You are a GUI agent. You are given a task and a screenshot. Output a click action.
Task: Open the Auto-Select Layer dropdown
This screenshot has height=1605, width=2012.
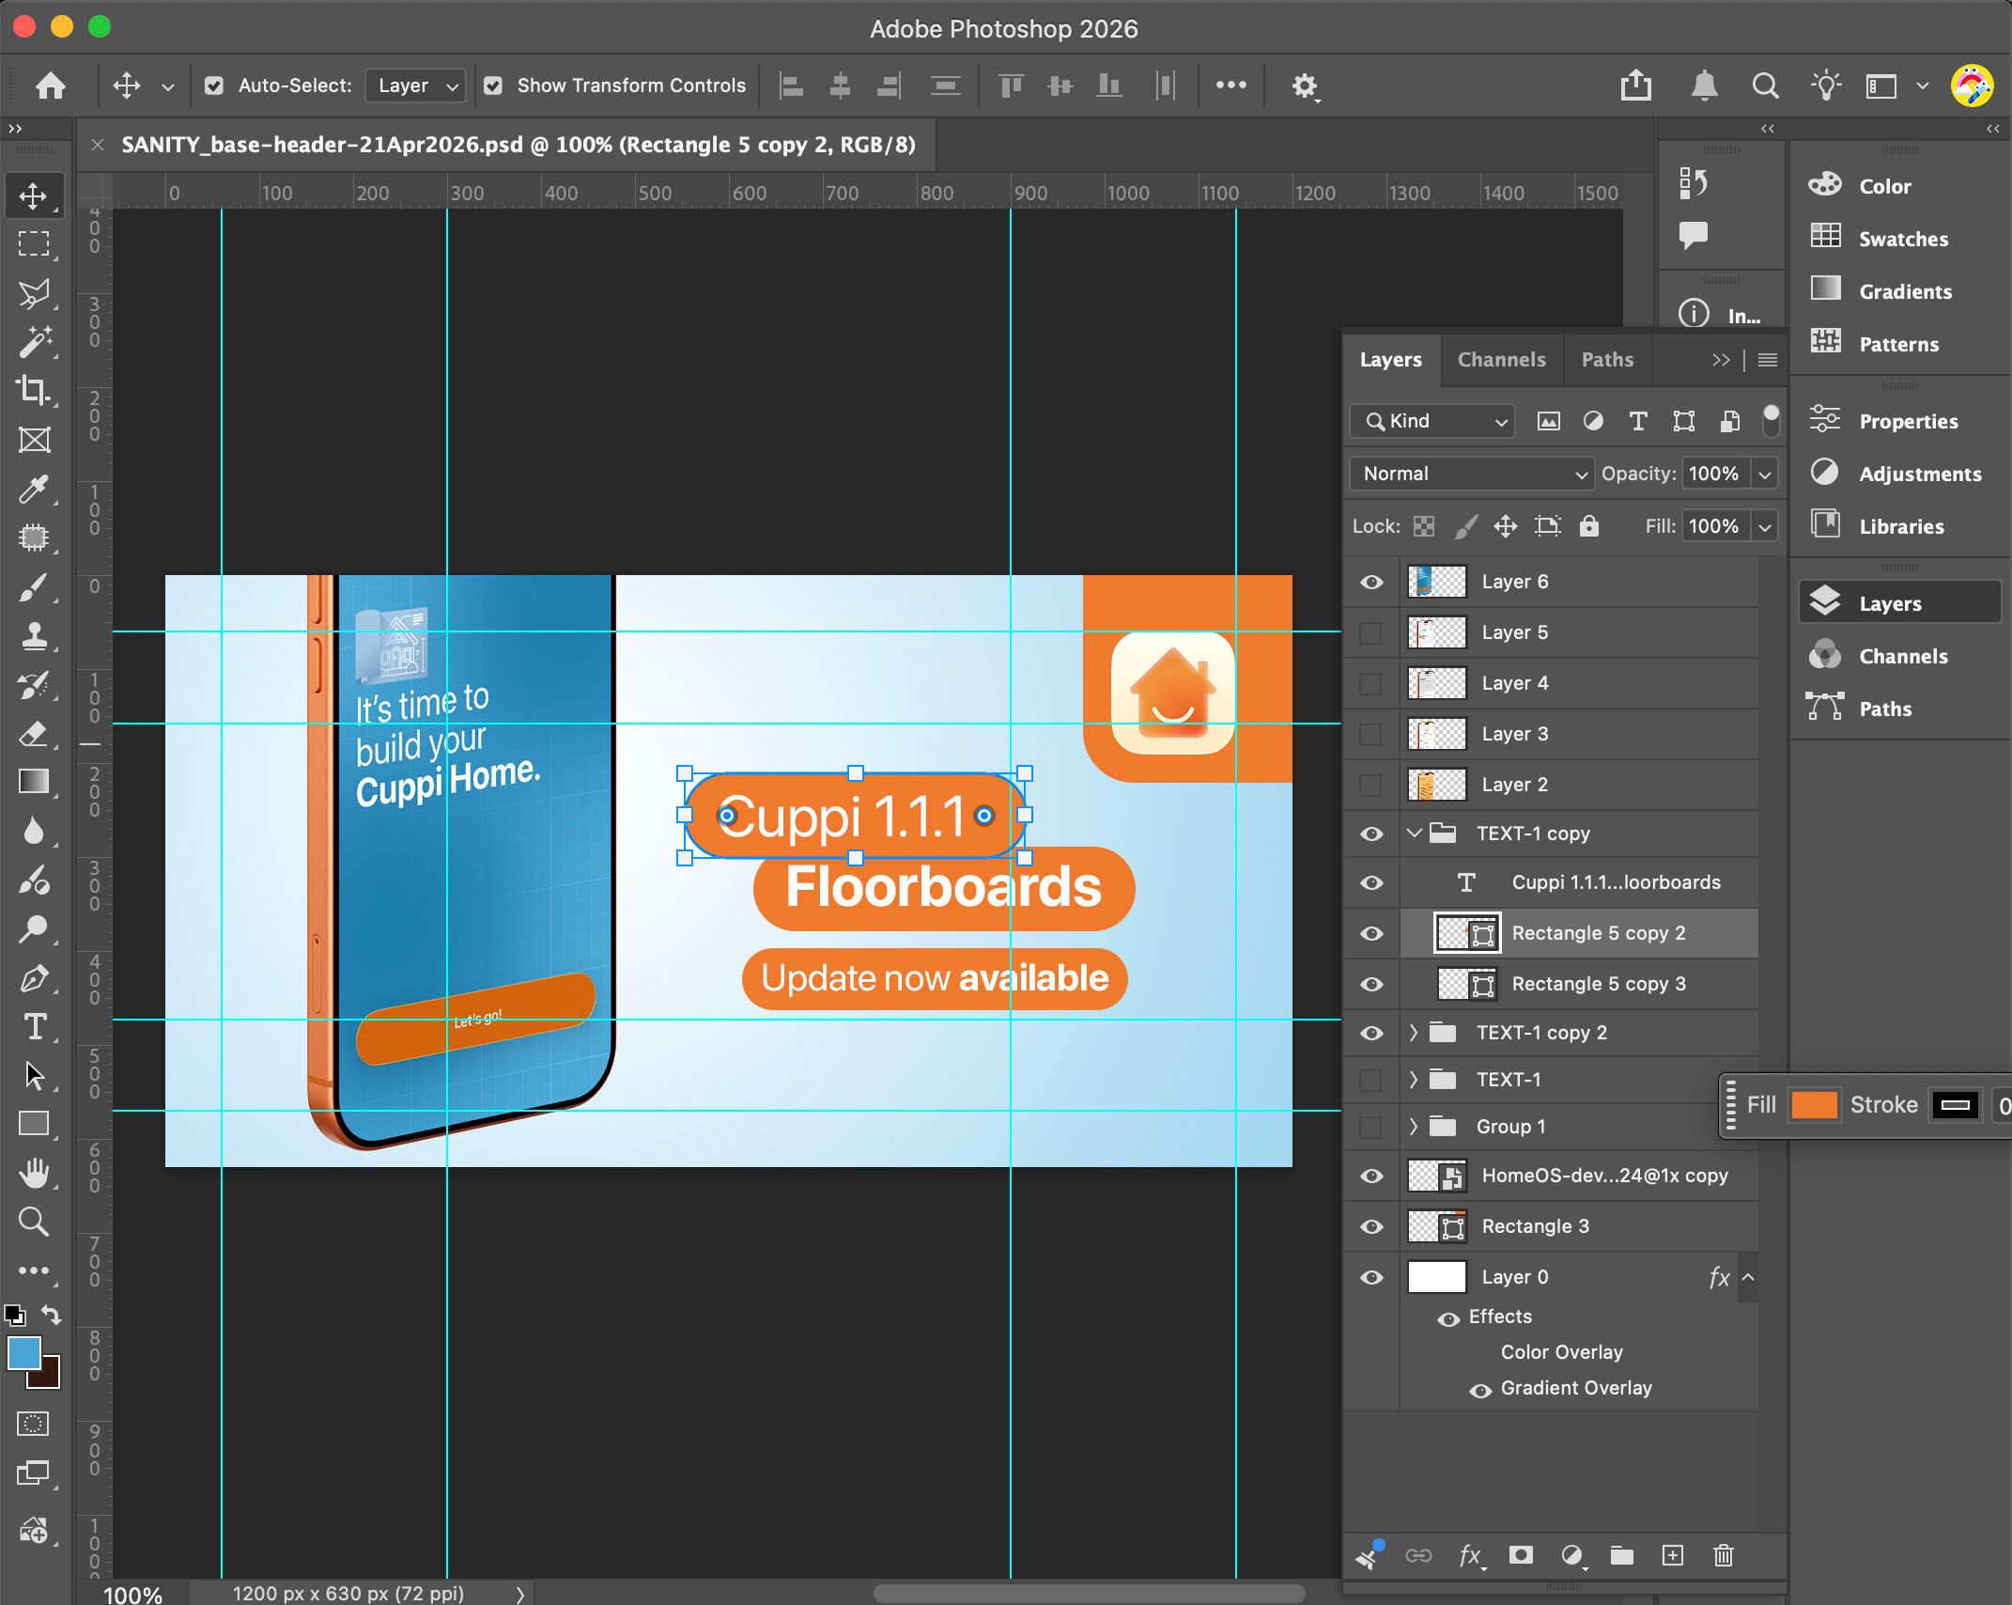pos(415,86)
